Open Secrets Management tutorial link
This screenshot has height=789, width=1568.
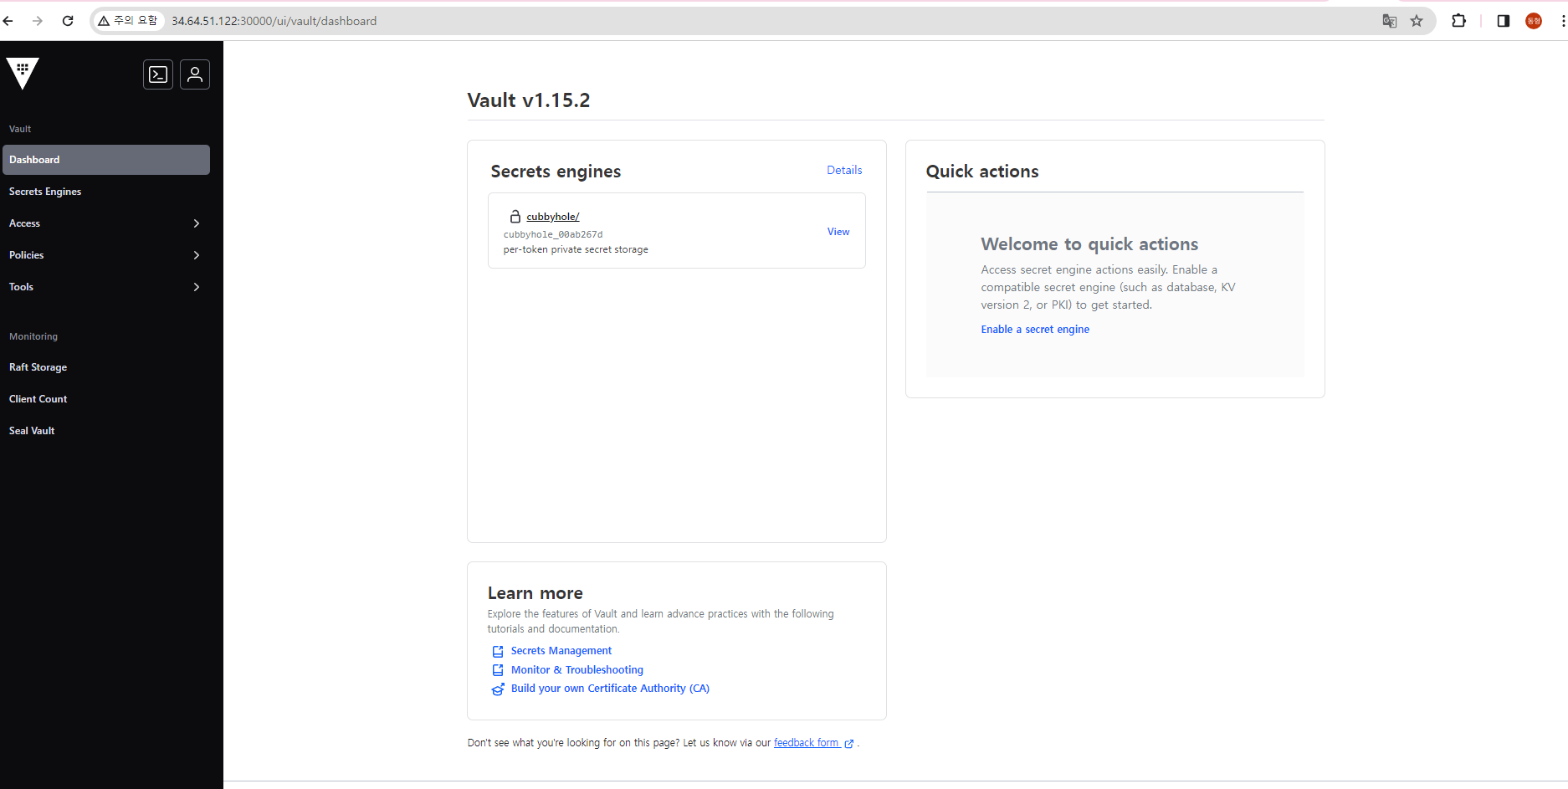click(561, 651)
